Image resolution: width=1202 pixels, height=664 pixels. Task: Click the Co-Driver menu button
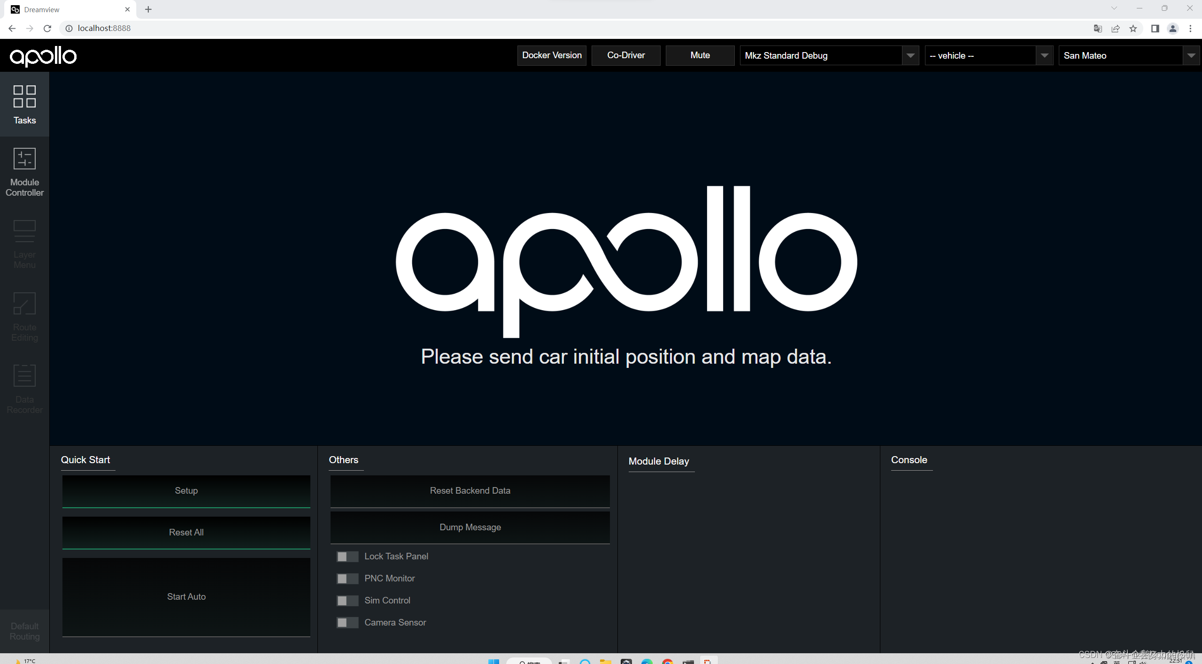click(626, 55)
